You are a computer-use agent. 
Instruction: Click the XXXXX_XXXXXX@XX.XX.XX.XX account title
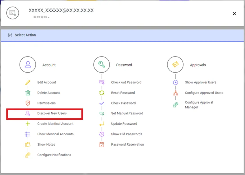pyautogui.click(x=61, y=10)
